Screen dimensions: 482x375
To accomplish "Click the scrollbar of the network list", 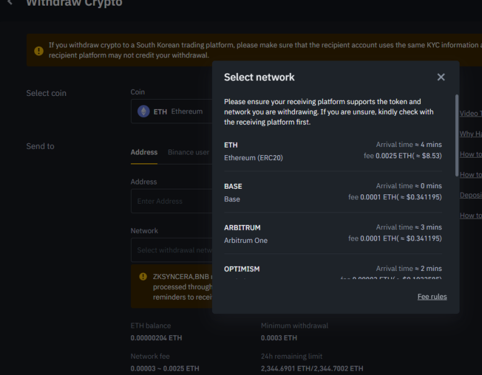I will pyautogui.click(x=456, y=135).
